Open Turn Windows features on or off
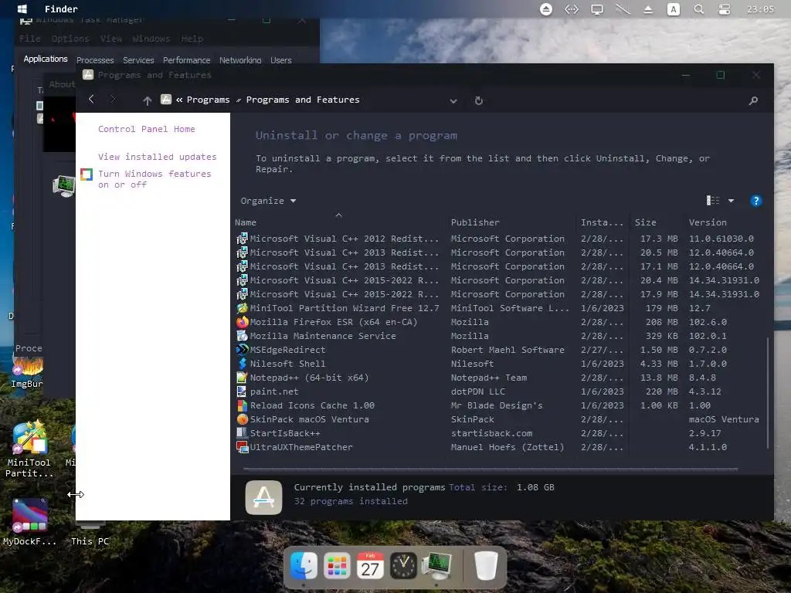This screenshot has width=791, height=593. pyautogui.click(x=154, y=179)
